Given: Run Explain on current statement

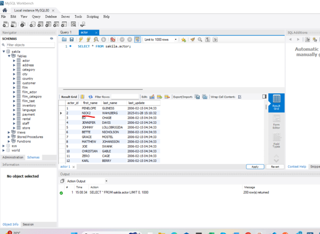Looking at the screenshot, I should (x=96, y=39).
